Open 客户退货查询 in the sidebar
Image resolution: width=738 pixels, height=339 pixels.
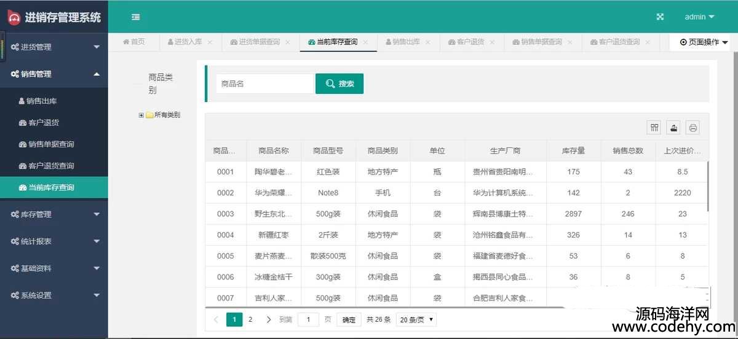(x=54, y=166)
